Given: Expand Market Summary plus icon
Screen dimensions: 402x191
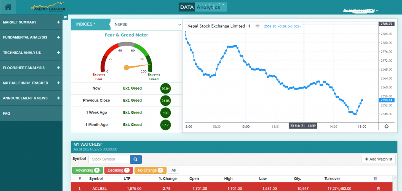Looking at the screenshot, I should pos(58,22).
